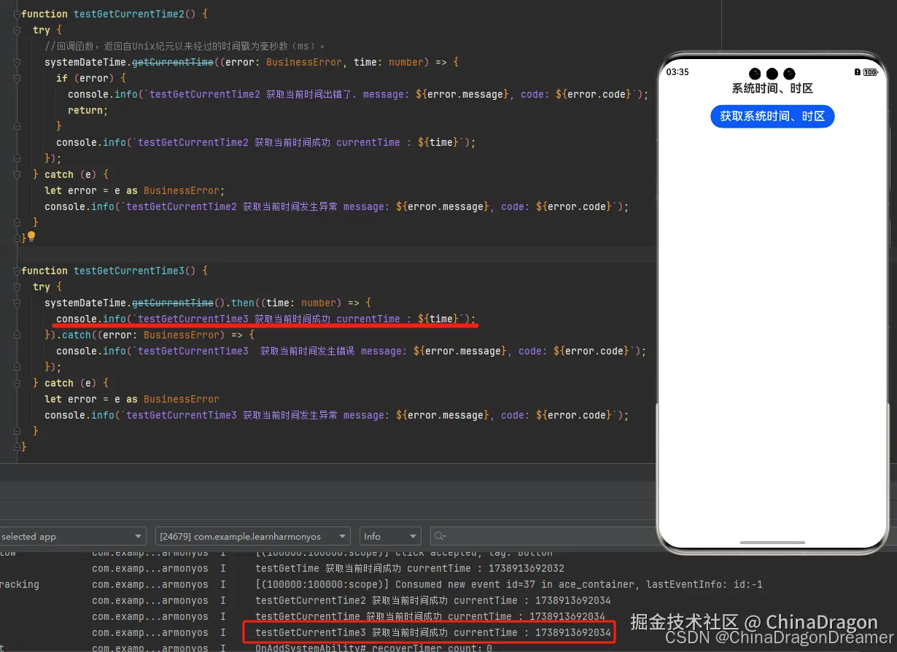Viewport: 897px width, 652px height.
Task: Collapse the try block in testGetCurrentTime2
Action: [x=16, y=30]
